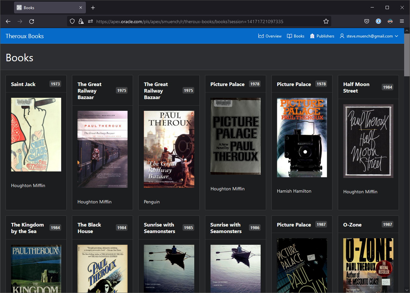
Task: Click the browser reload page icon
Action: (32, 22)
